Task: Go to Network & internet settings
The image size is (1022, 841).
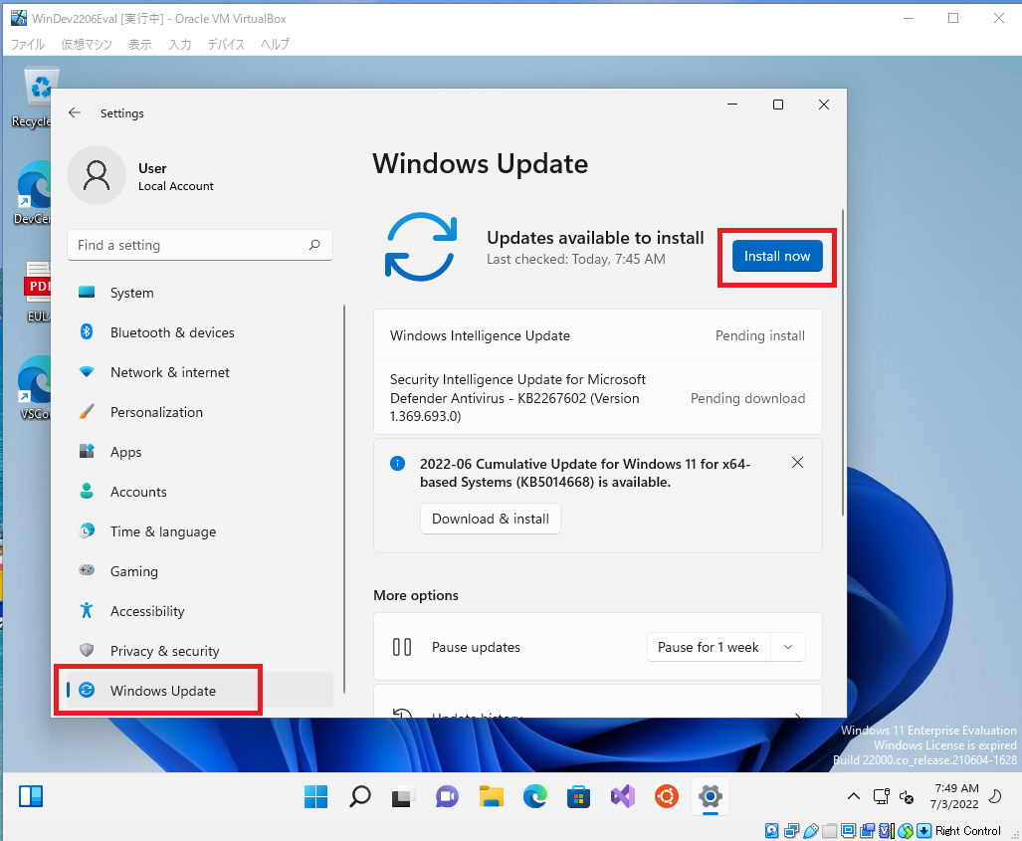Action: click(x=199, y=372)
